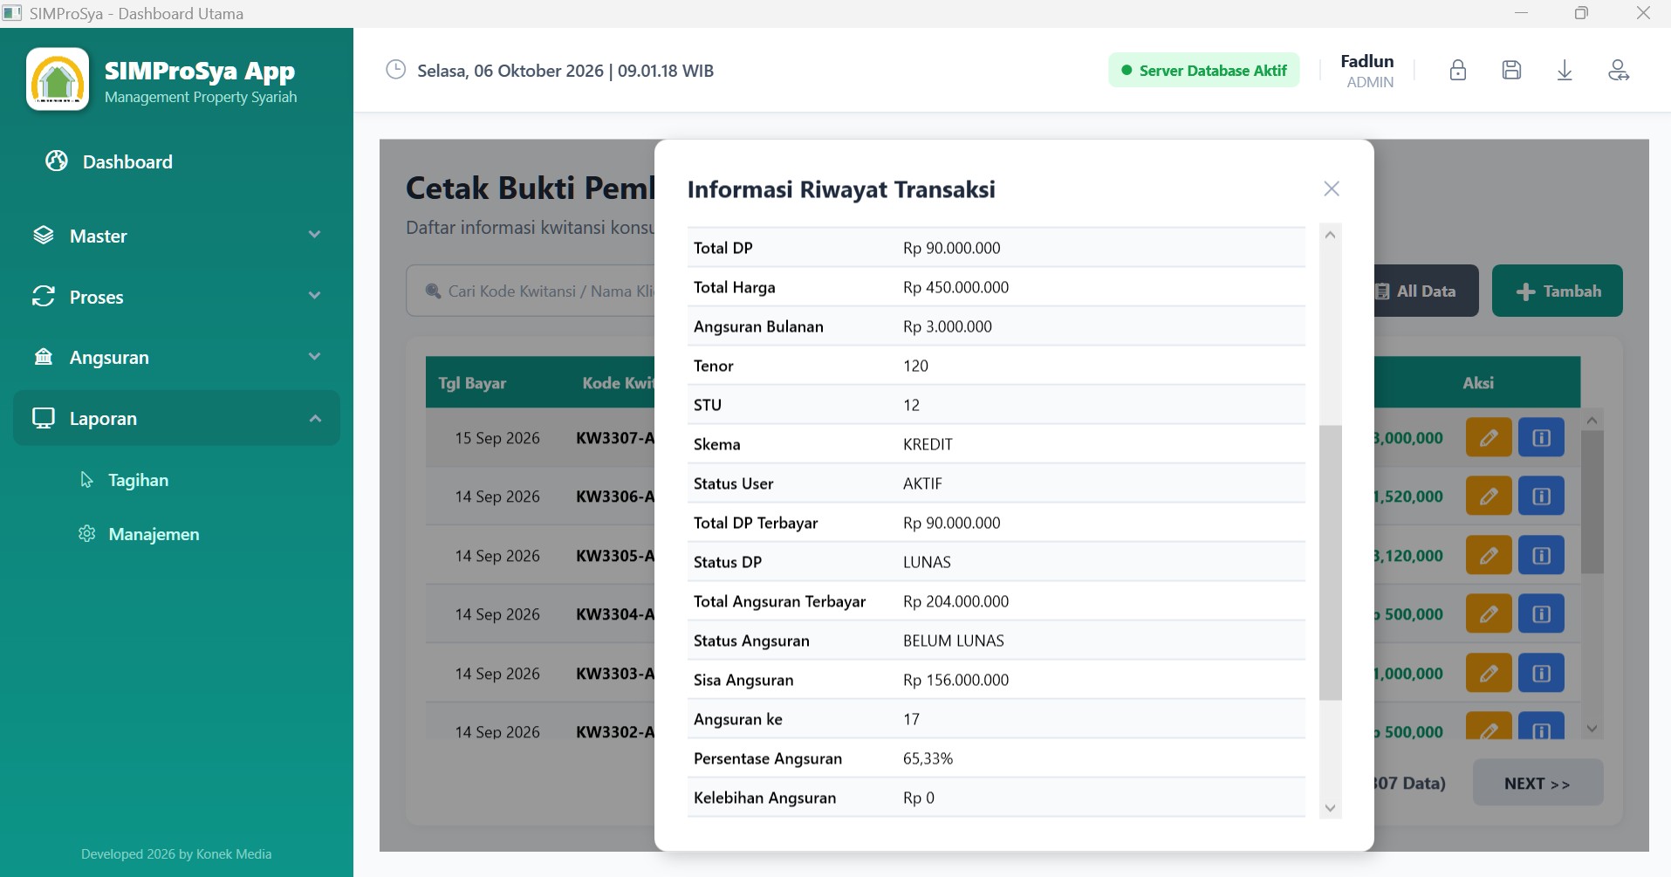Click the edit pencil icon for KW3305 row
1671x877 pixels.
(x=1489, y=556)
